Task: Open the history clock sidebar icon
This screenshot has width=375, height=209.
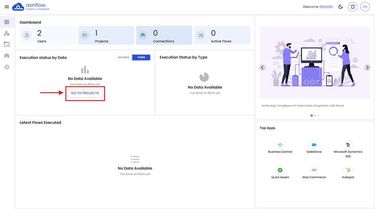Action: 6,67
